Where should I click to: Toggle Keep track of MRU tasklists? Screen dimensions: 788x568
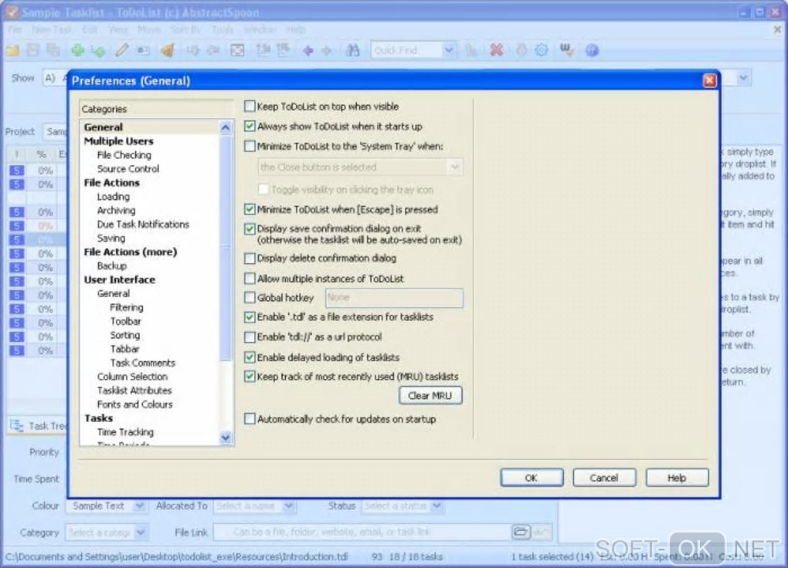click(x=250, y=376)
